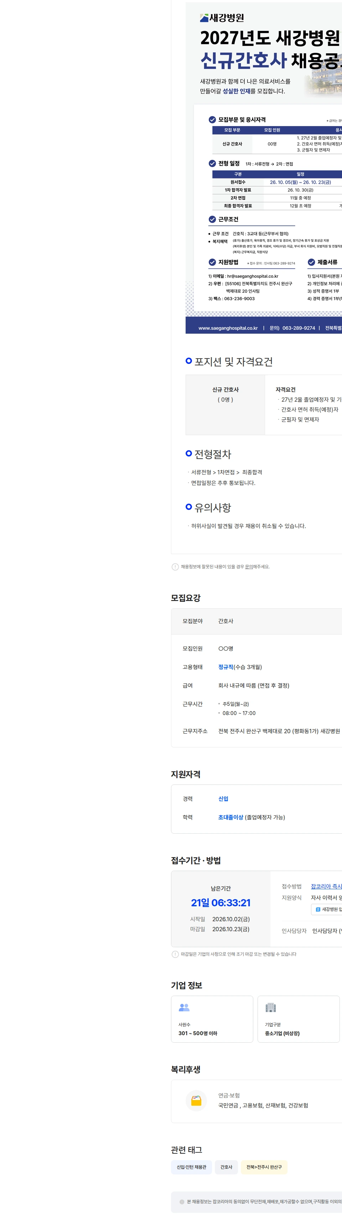
Task: Click the 근무지주소 전북 전주시 완산구 백제대로 20 text
Action: [x=279, y=731]
